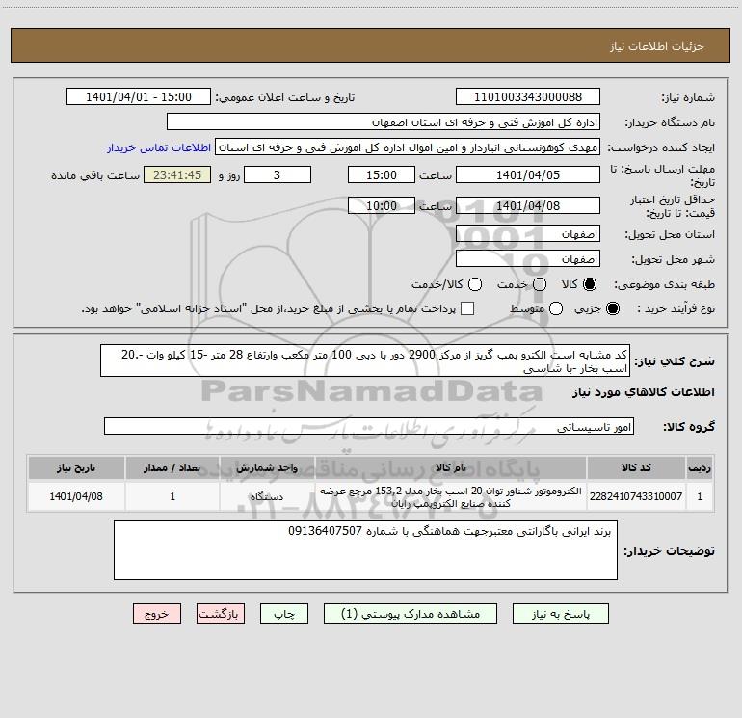The width and height of the screenshot is (742, 718).
Task: Select the متوسط purchase type radio
Action: pos(556,309)
